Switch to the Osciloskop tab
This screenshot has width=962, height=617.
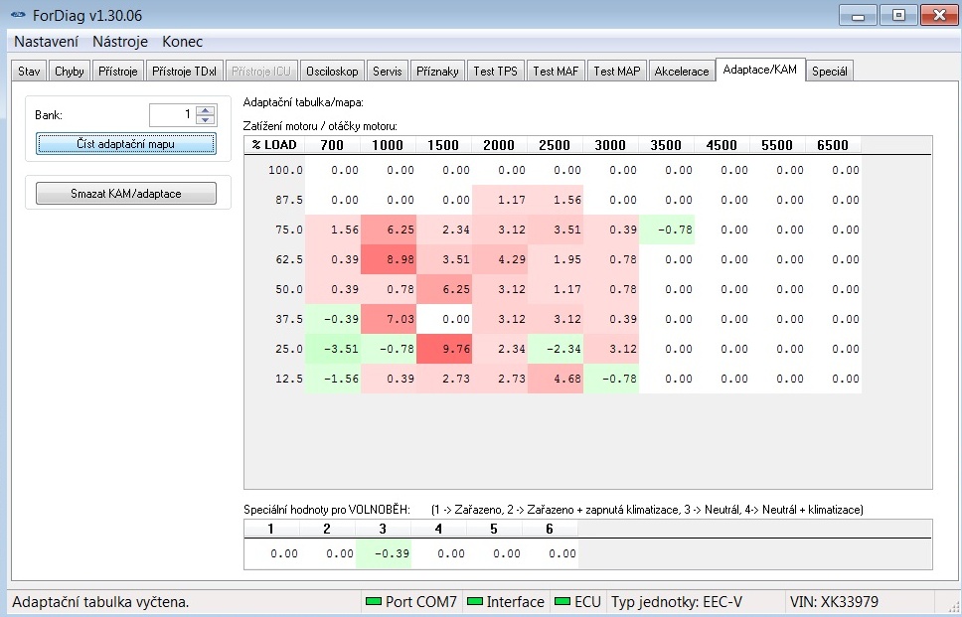pyautogui.click(x=332, y=72)
